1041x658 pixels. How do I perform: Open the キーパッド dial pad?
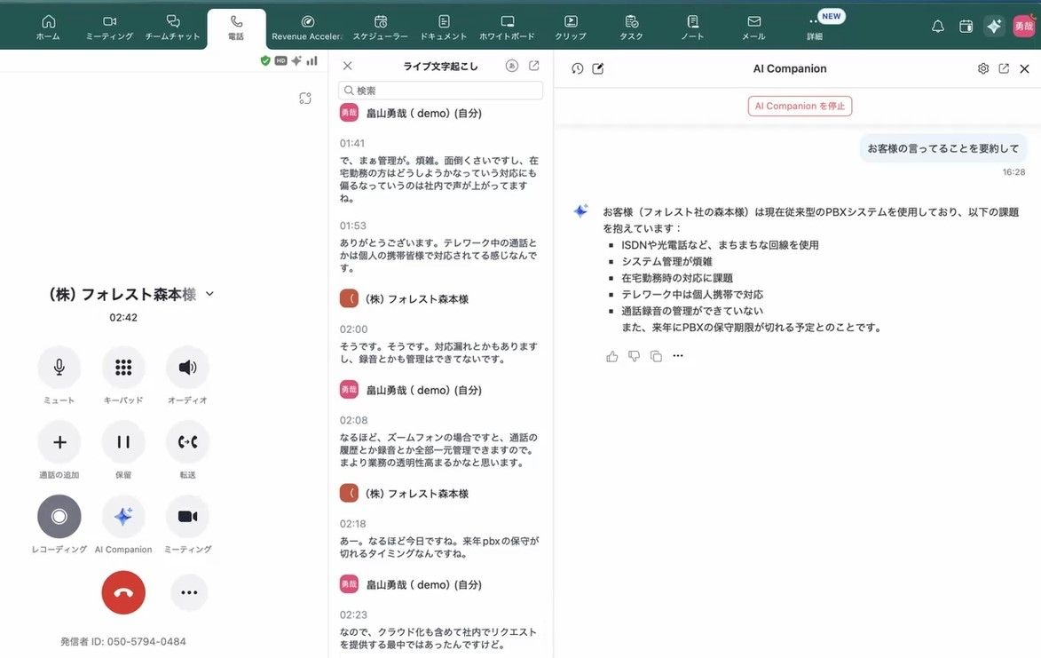[123, 367]
